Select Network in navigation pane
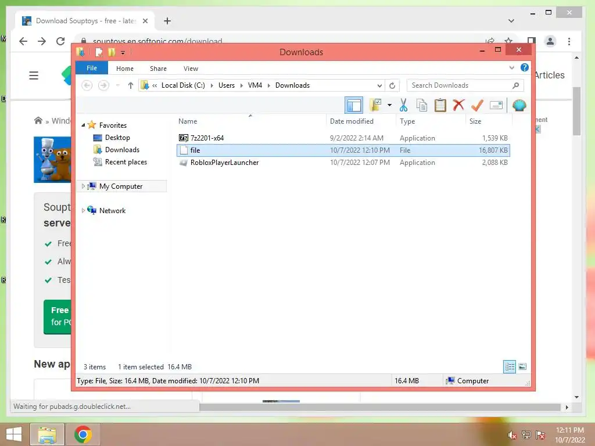Viewport: 595px width, 446px height. tap(112, 210)
